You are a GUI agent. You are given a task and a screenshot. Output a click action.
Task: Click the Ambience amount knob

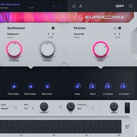(71, 107)
